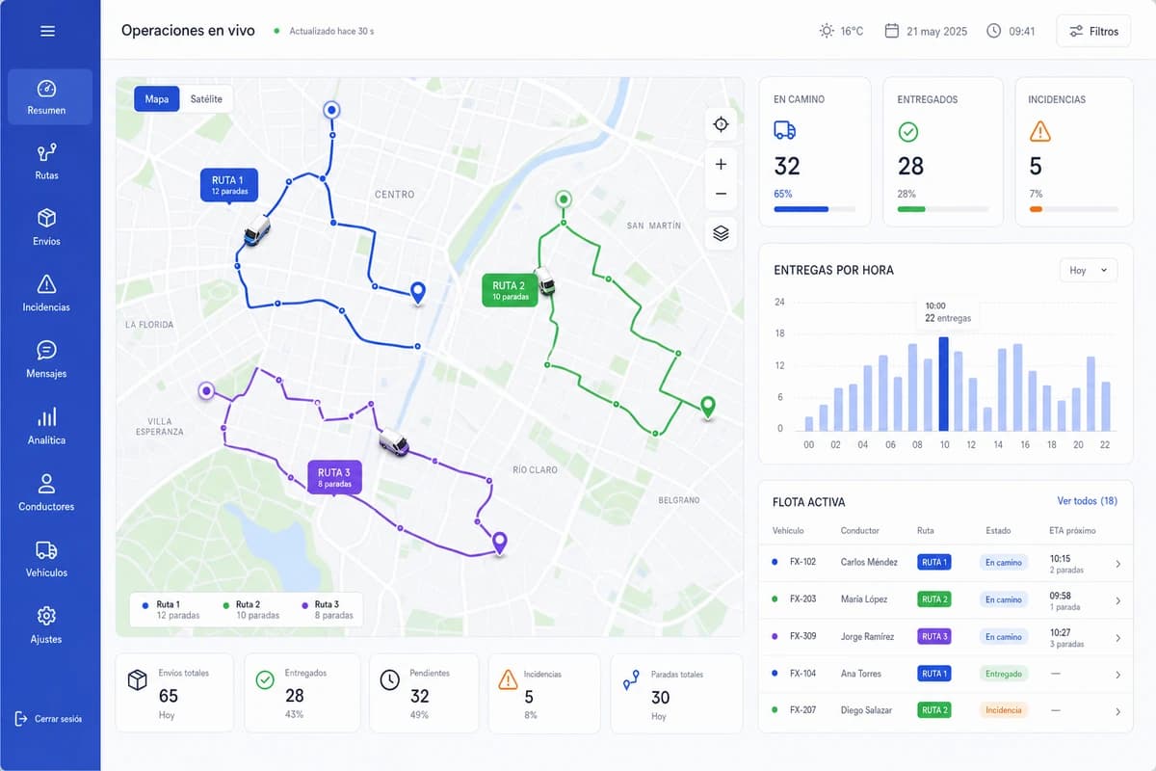Click the Ruta 1 start marker
The width and height of the screenshot is (1156, 771).
pos(331,111)
